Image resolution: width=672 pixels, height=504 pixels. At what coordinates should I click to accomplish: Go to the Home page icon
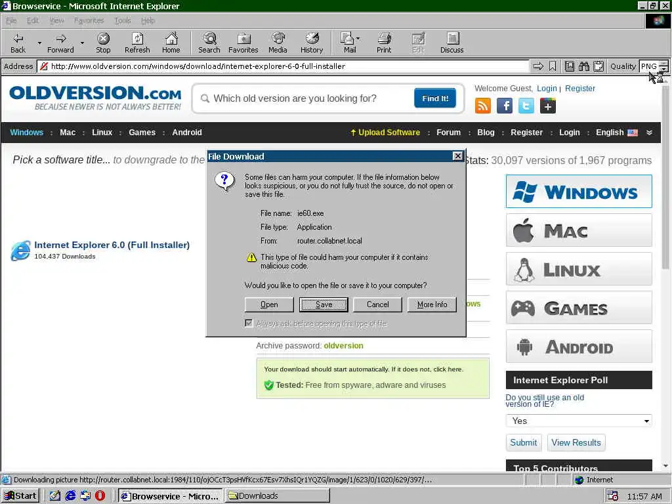point(171,43)
